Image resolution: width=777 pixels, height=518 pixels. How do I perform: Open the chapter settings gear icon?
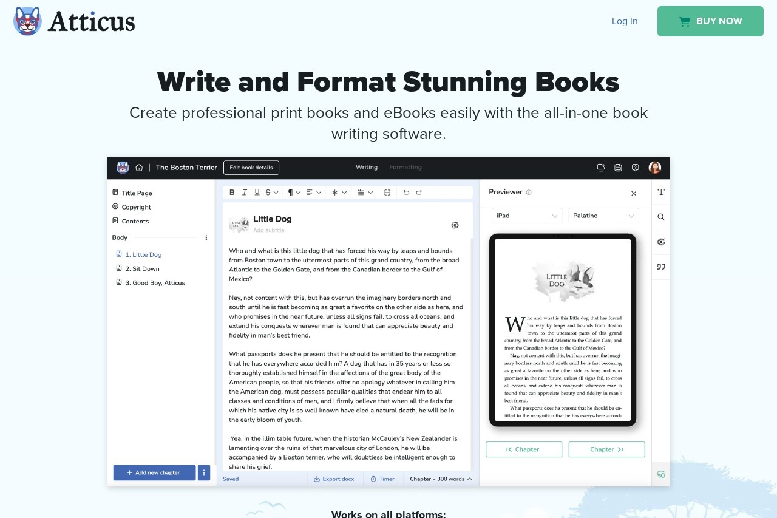coord(455,225)
